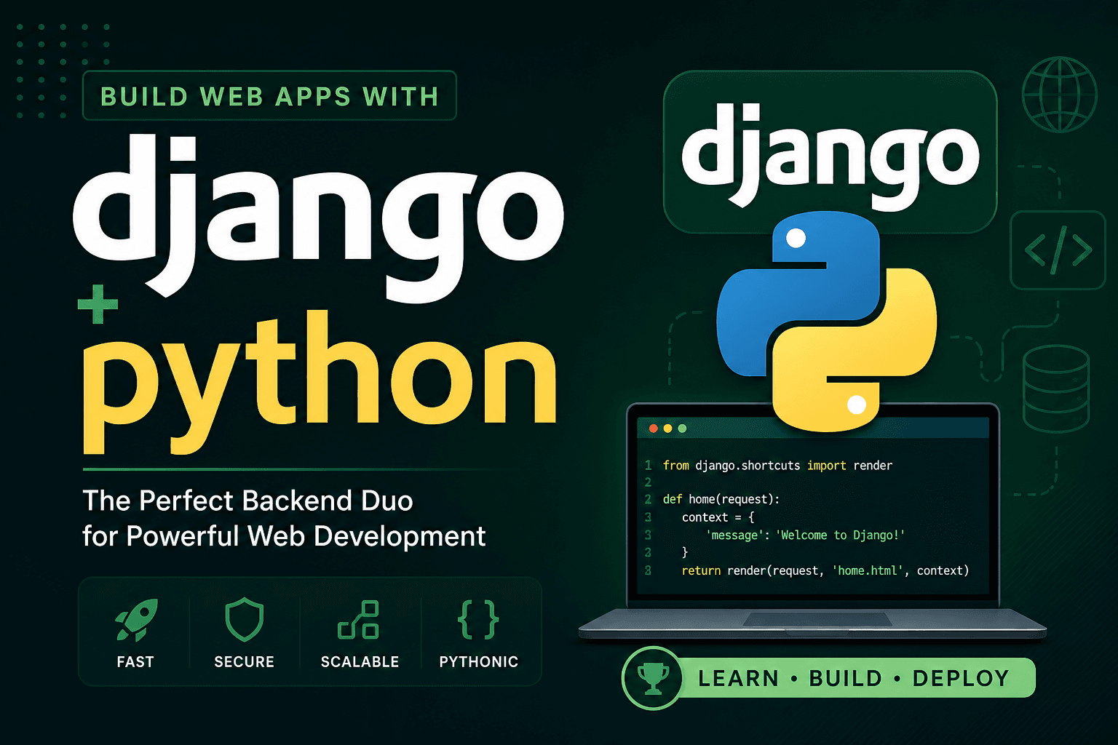The width and height of the screenshot is (1118, 745).
Task: Click the django logo card on right
Action: coord(830,151)
